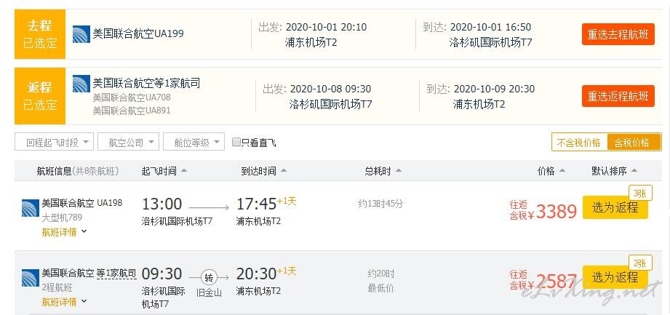Sort by 起飞时间 arrow
Viewport: 670px width, 315px height.
184,170
